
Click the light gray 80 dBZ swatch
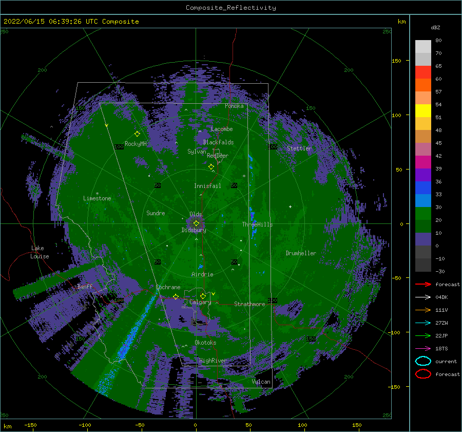coord(423,46)
